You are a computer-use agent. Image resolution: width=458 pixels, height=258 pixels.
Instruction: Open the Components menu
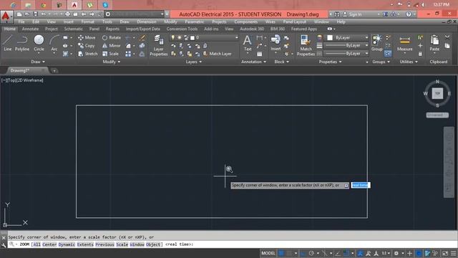click(x=245, y=22)
